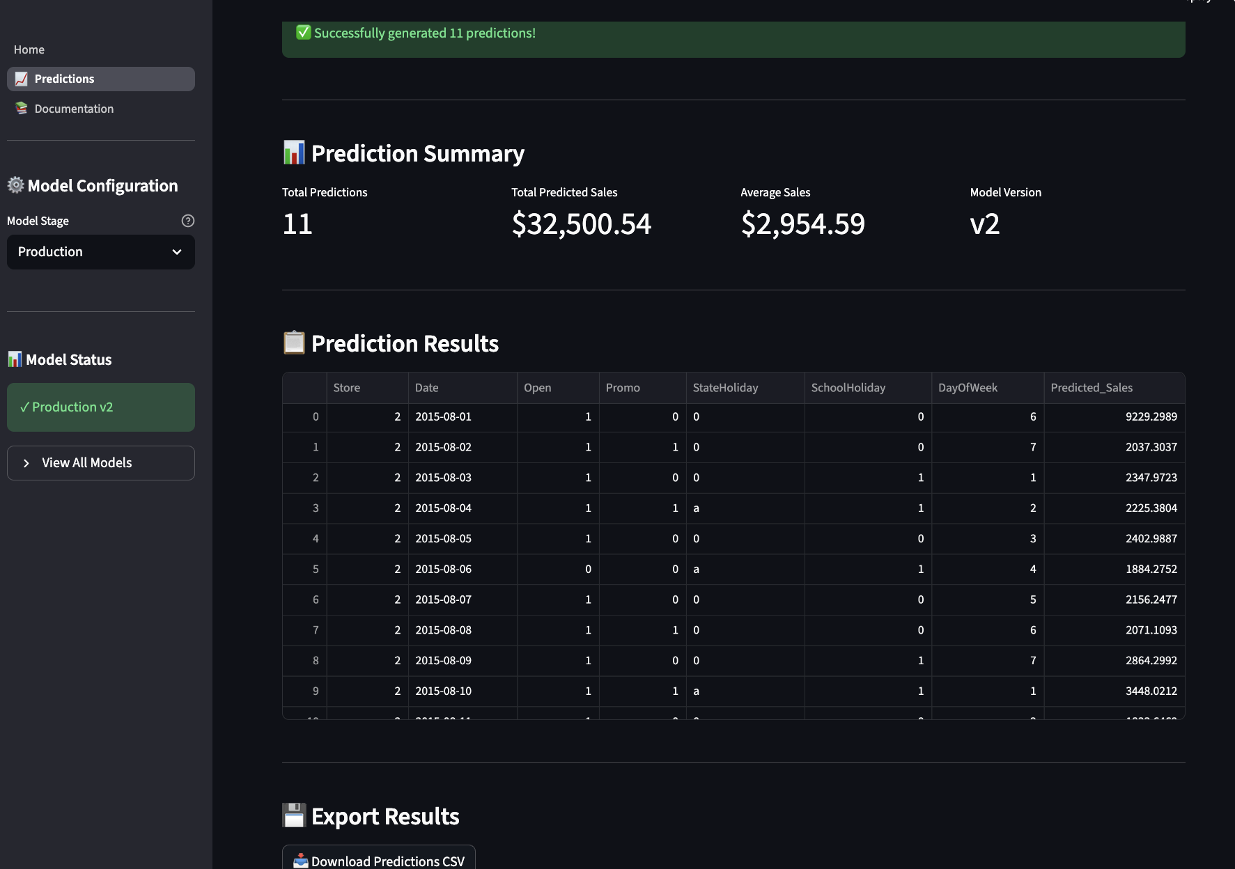The image size is (1235, 869).
Task: Click the chevron on the Production selector
Action: click(176, 252)
